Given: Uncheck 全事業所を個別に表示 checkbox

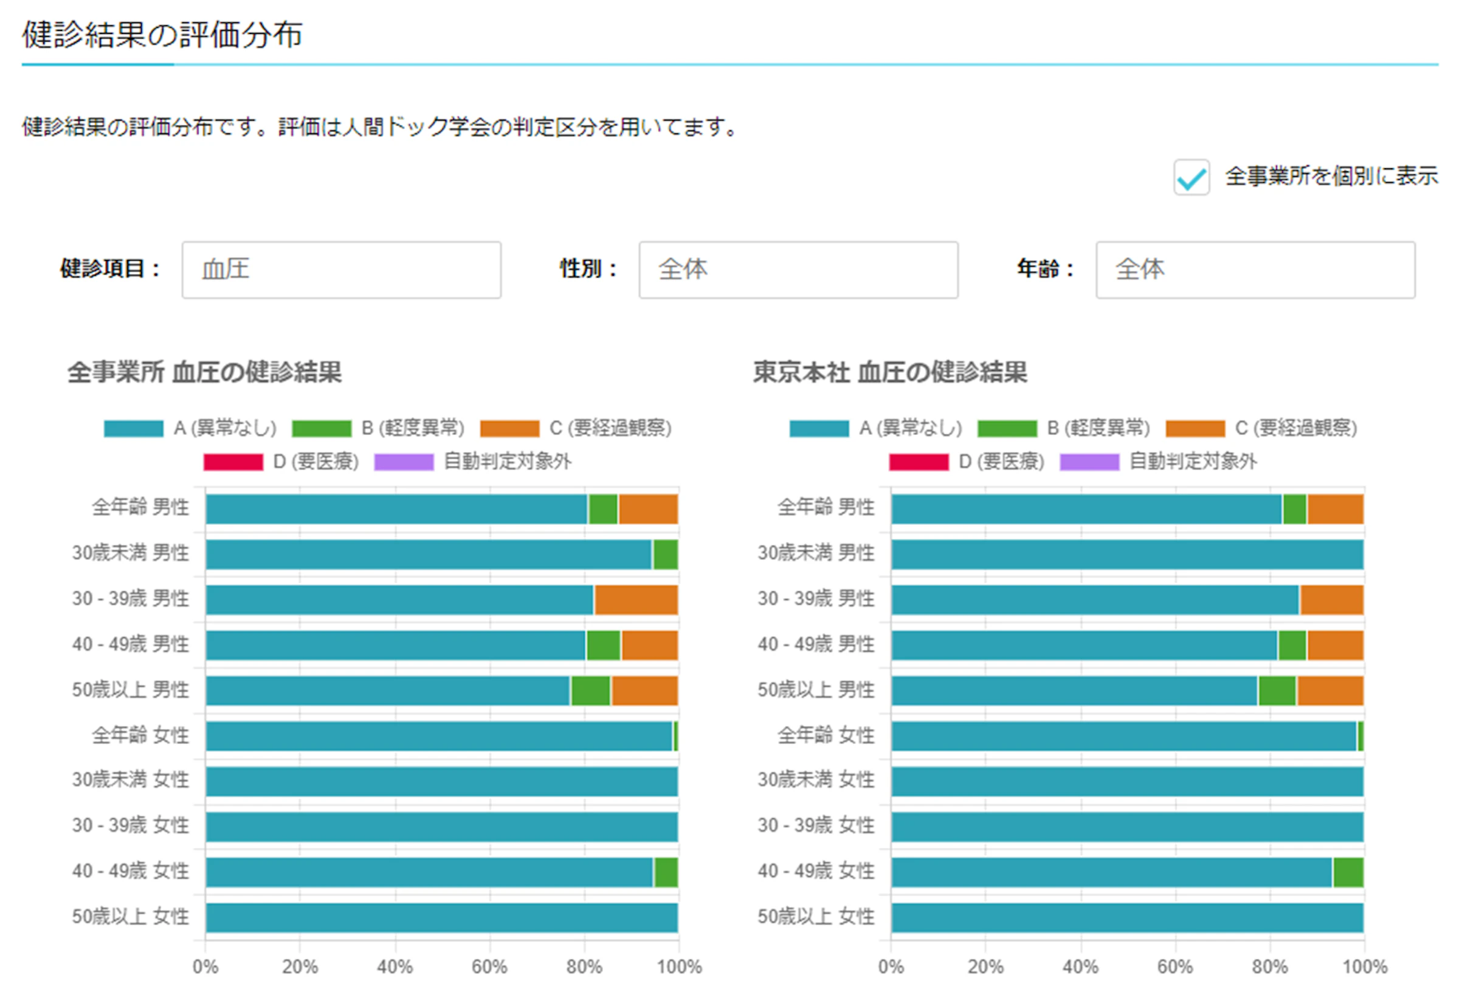Looking at the screenshot, I should click(x=1191, y=177).
